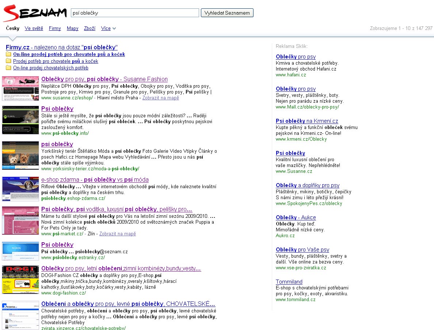Click the www.Susanne.cz ad URL

coord(294,171)
